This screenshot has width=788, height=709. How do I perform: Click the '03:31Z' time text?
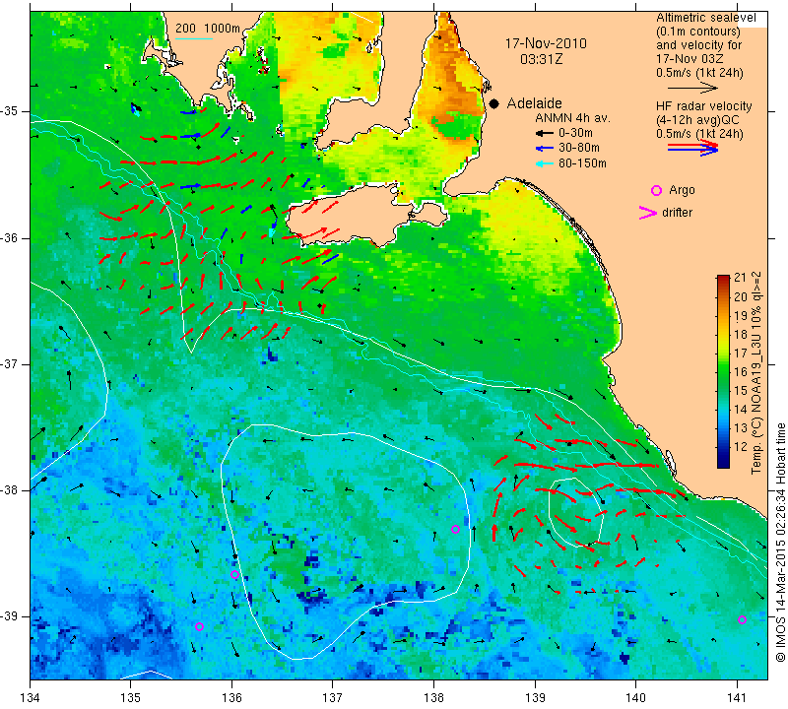point(541,59)
